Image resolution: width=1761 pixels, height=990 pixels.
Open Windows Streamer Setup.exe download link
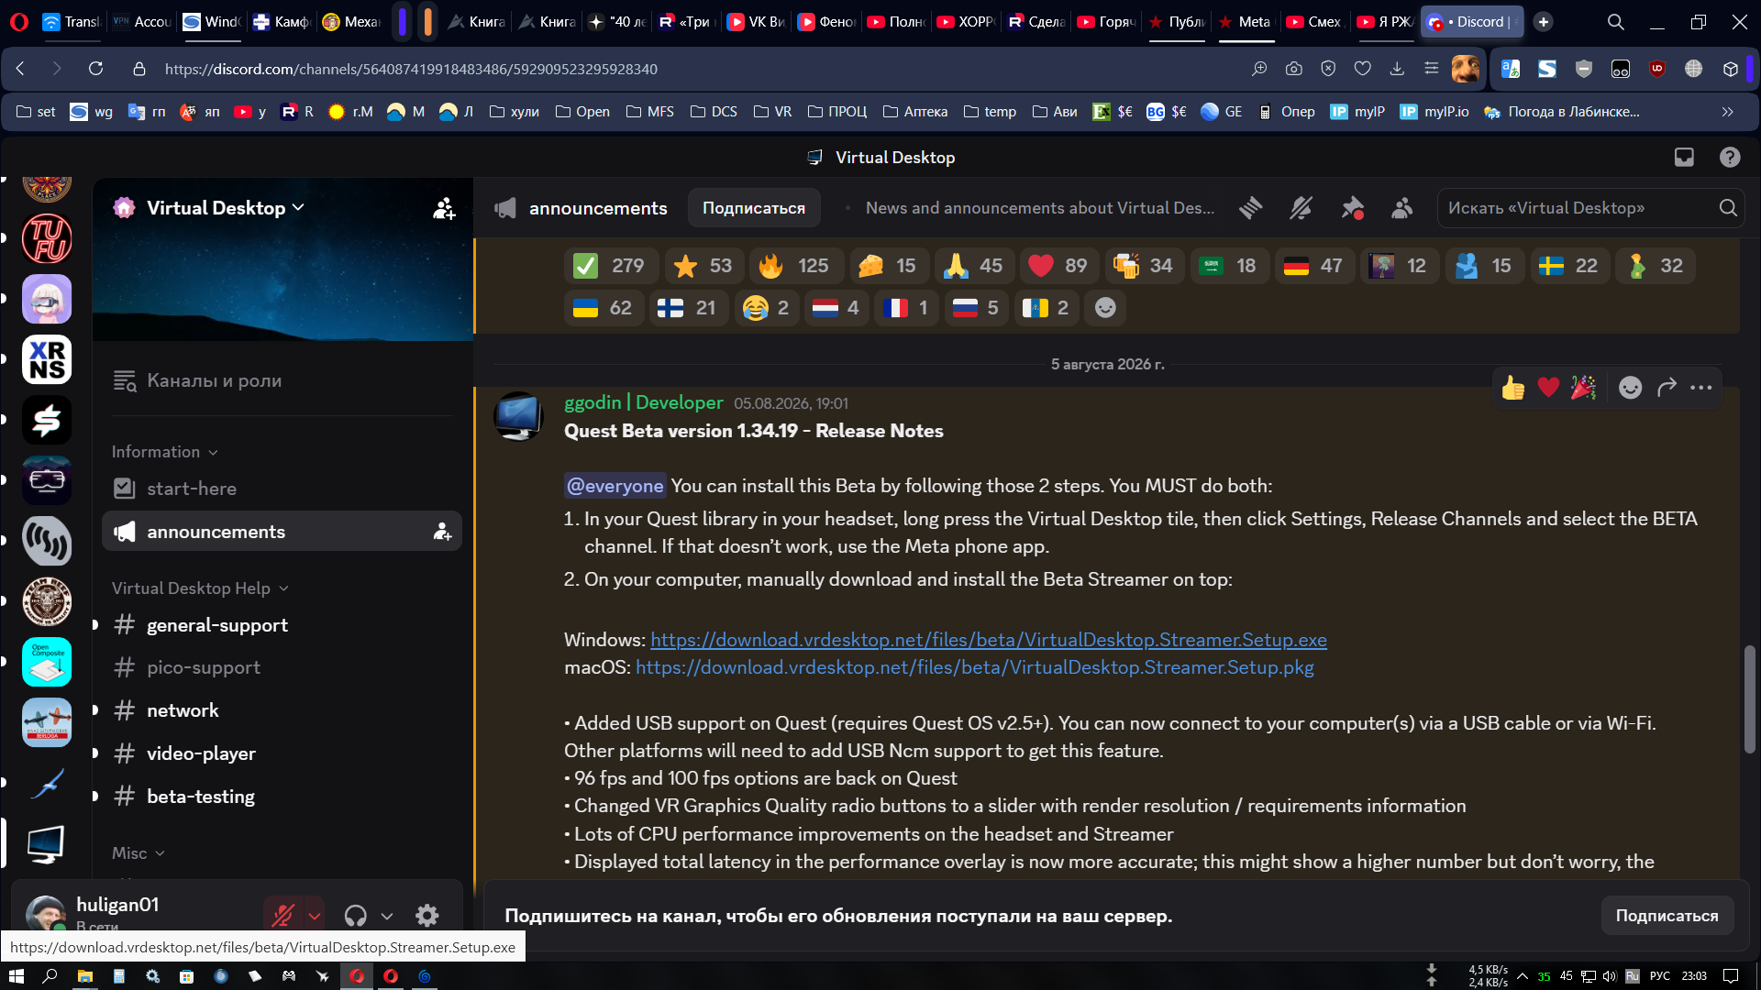pyautogui.click(x=989, y=640)
